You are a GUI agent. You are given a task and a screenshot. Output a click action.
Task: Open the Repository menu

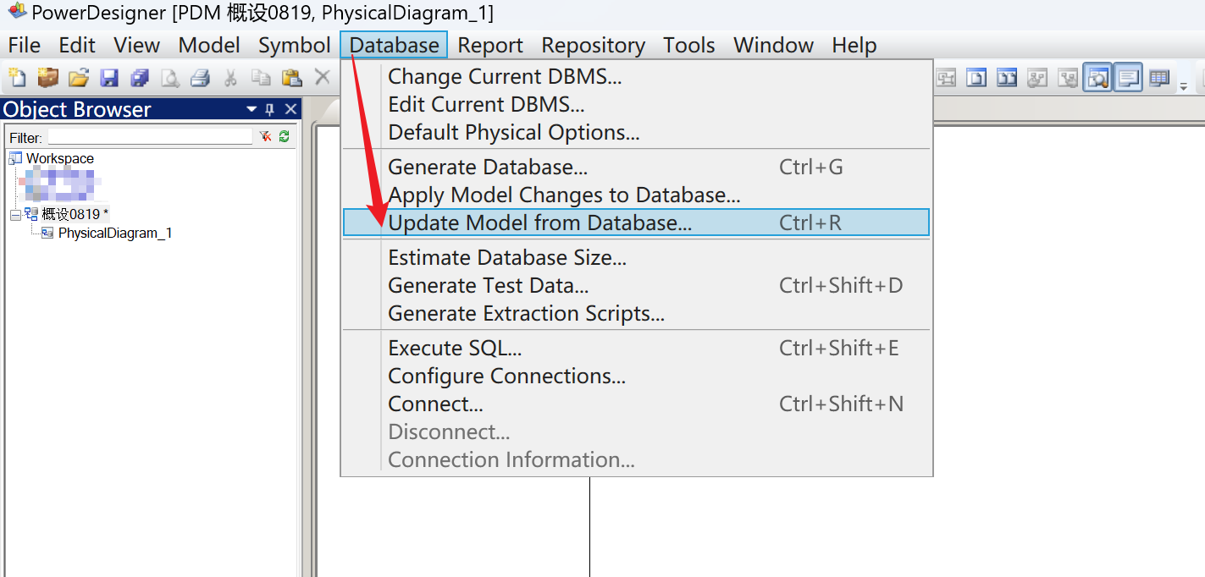[593, 45]
